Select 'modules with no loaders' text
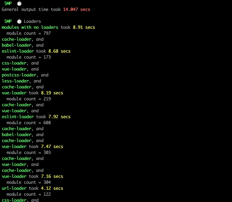Viewport: 232px width, 202px height. pyautogui.click(x=30, y=27)
